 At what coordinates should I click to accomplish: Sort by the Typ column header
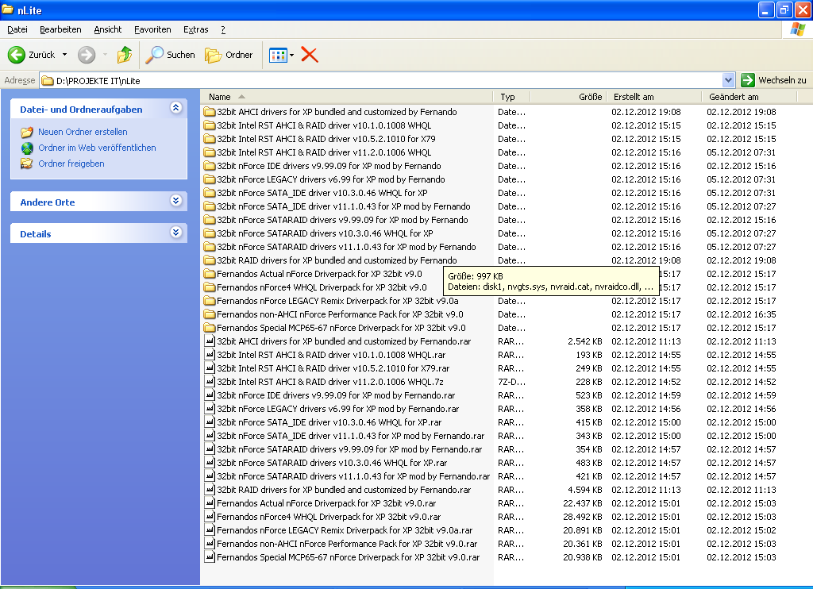(511, 97)
